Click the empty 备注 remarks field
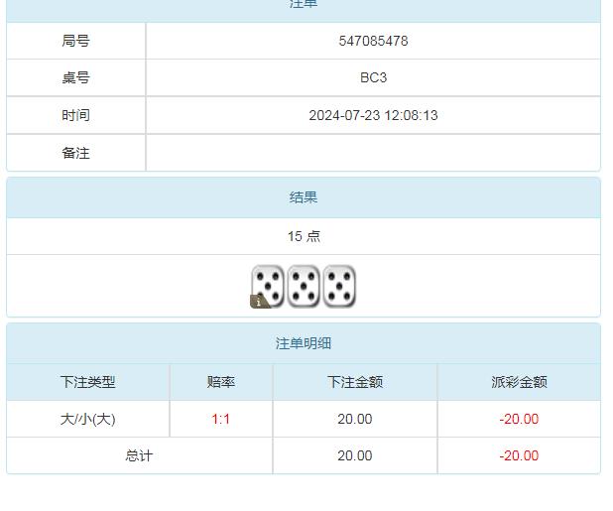Viewport: 613px width, 511px height. coord(373,153)
